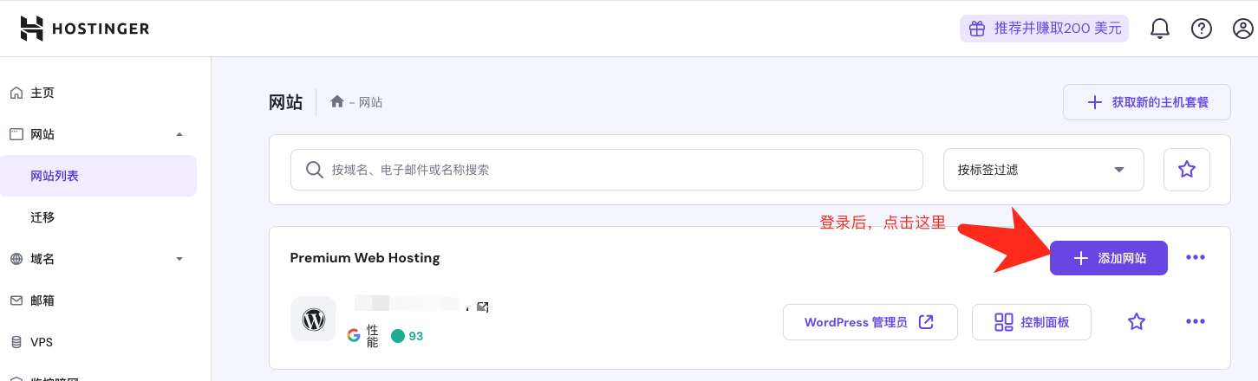Click the home icon in breadcrumb

337,102
